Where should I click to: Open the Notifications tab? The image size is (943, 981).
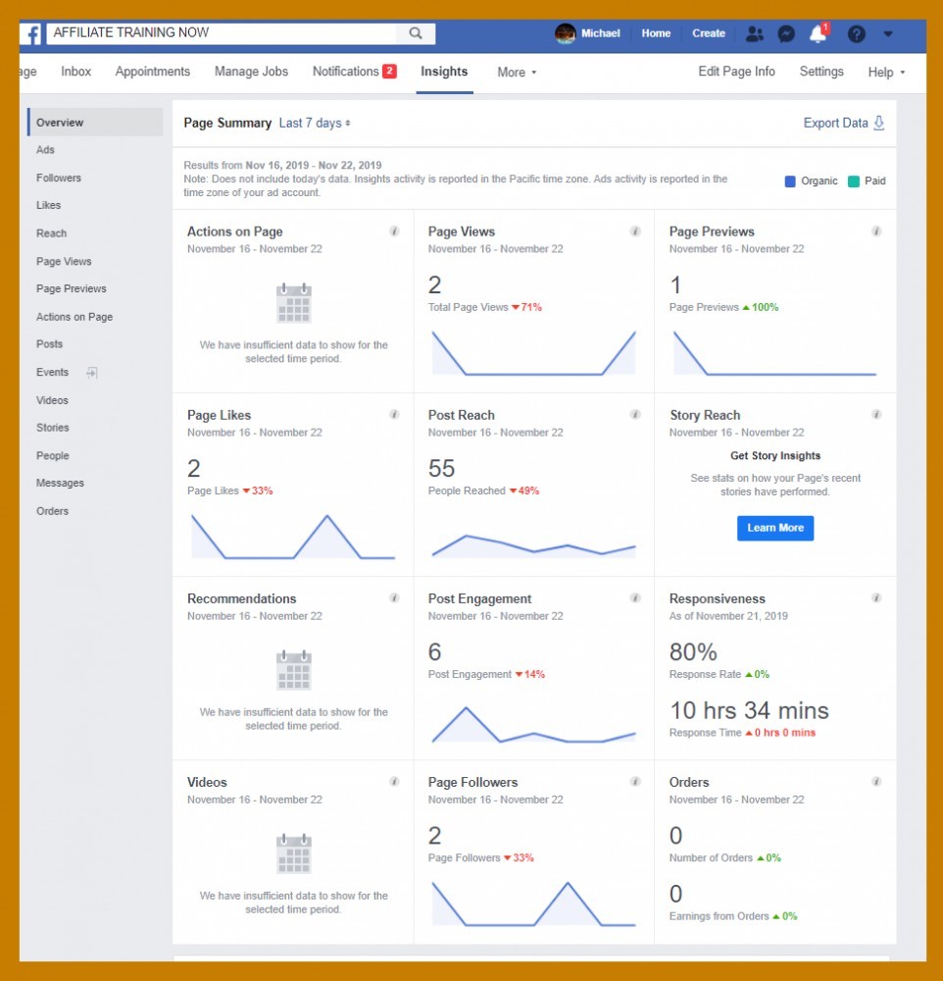[354, 72]
